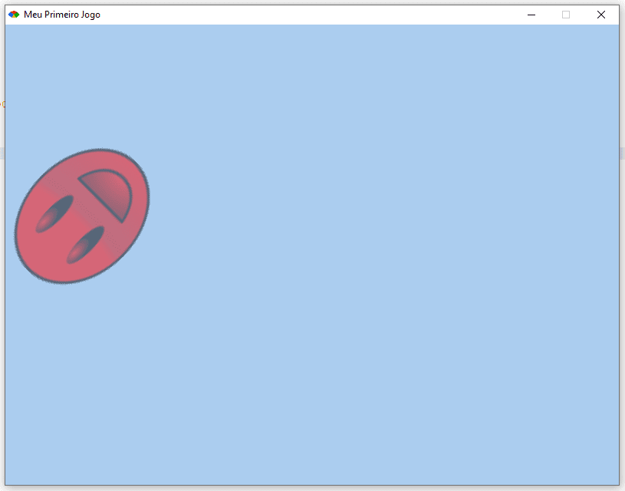Viewport: 625px width, 491px height.
Task: Click the colorful app icon in title bar
Action: click(14, 15)
